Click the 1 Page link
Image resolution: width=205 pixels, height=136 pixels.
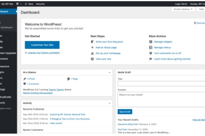[x=74, y=79]
